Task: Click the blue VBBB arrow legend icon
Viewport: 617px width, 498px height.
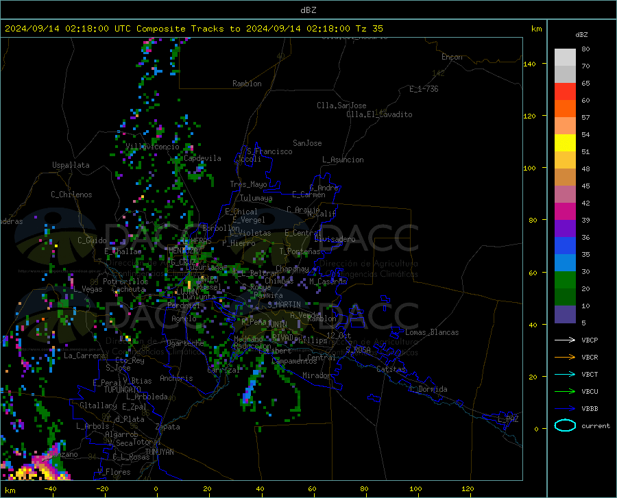Action: pos(565,409)
